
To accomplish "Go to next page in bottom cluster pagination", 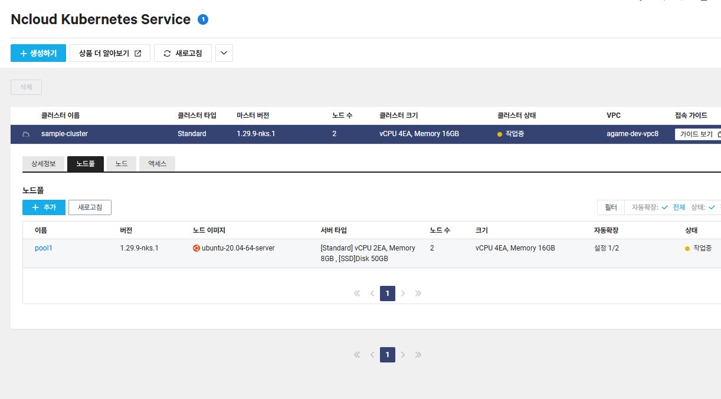I will coord(403,355).
